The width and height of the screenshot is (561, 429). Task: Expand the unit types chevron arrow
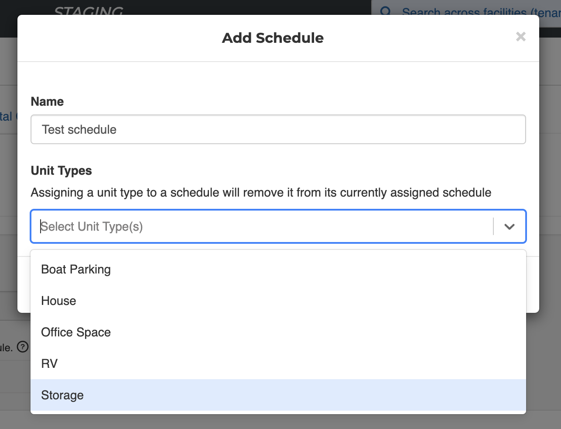[509, 226]
